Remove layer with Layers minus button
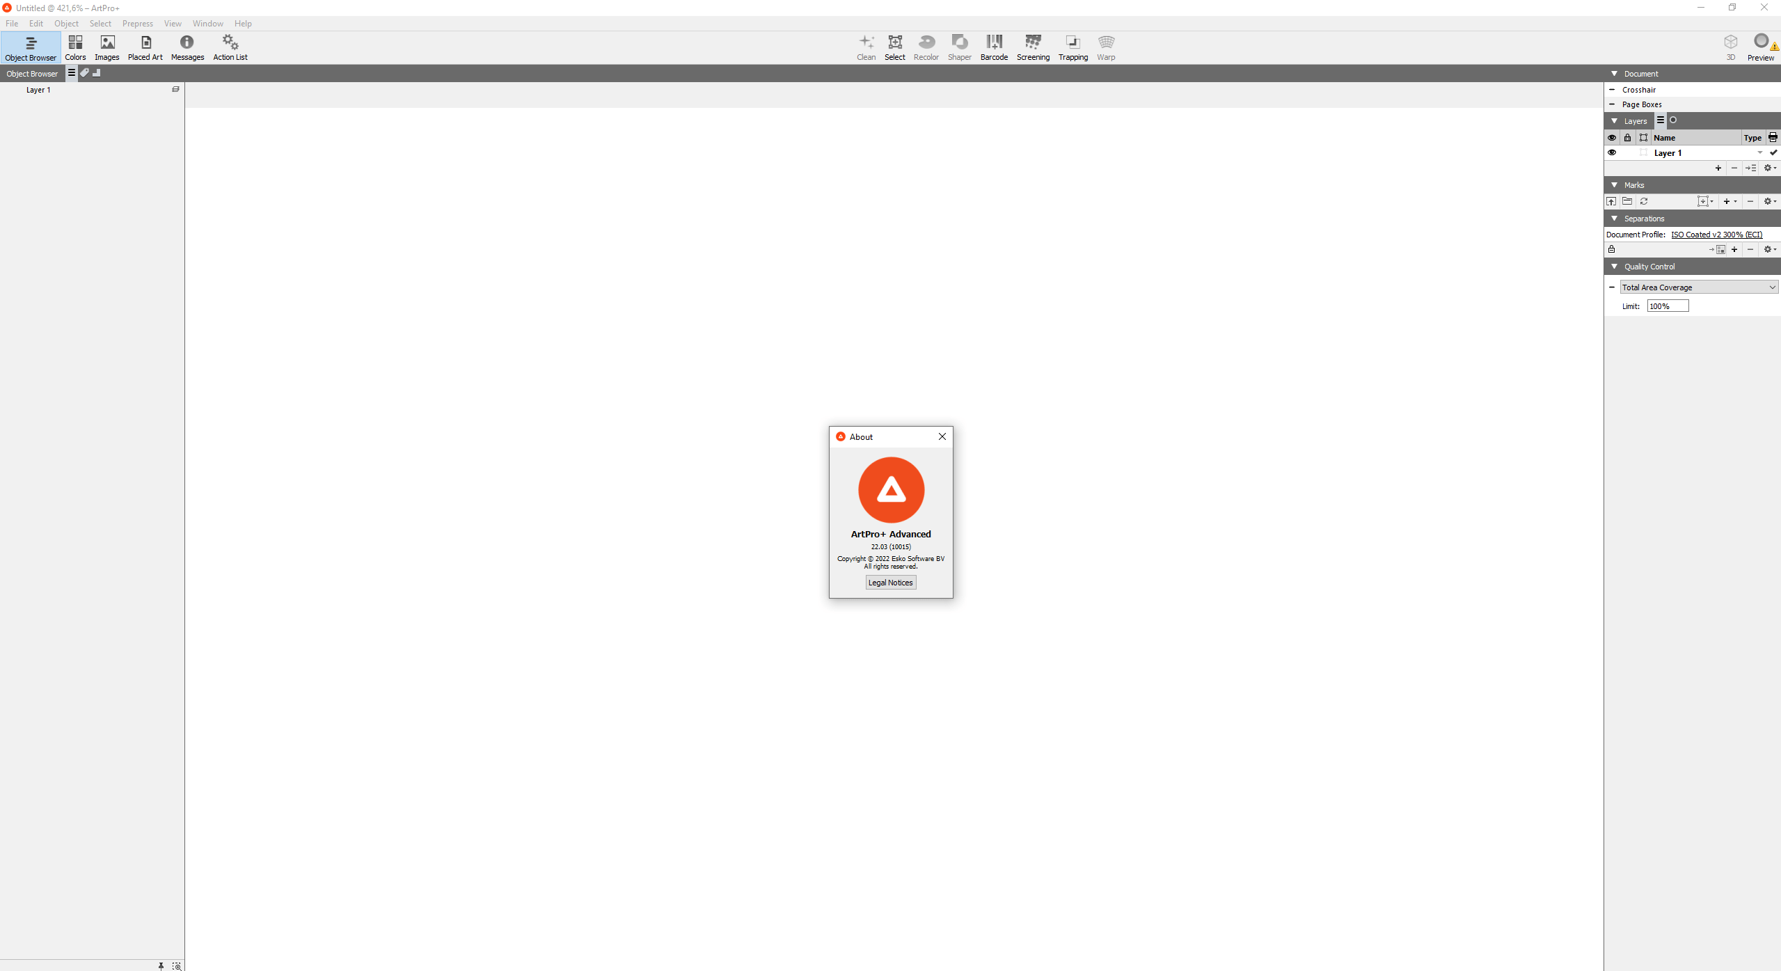This screenshot has width=1781, height=971. click(1734, 168)
